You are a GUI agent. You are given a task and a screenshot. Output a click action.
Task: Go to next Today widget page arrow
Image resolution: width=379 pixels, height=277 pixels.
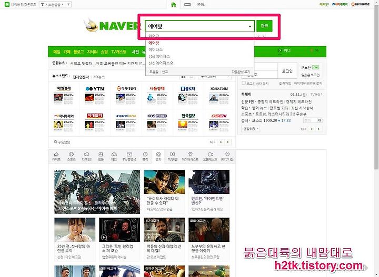[x=318, y=129]
